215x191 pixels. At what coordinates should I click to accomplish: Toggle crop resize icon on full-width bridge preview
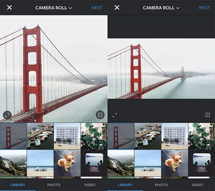[x=115, y=115]
